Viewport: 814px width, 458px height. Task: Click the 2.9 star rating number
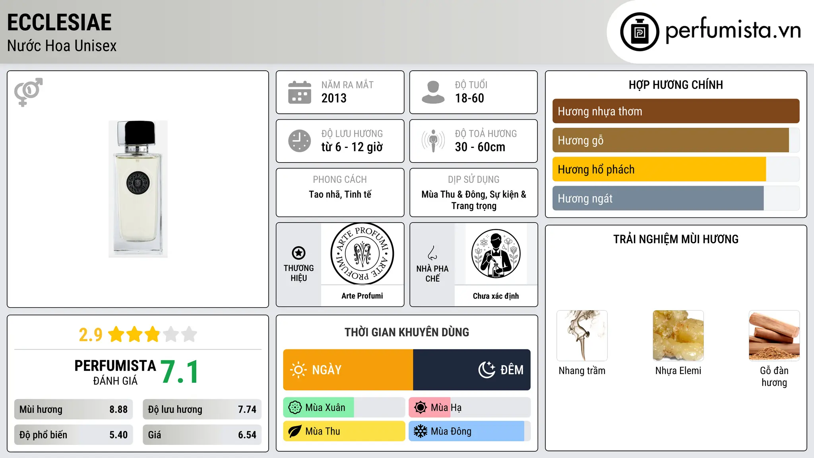91,335
